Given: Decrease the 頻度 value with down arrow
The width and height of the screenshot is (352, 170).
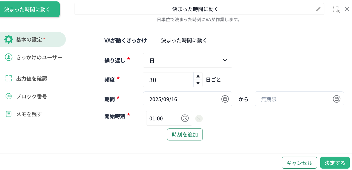Looking at the screenshot, I should (x=198, y=83).
